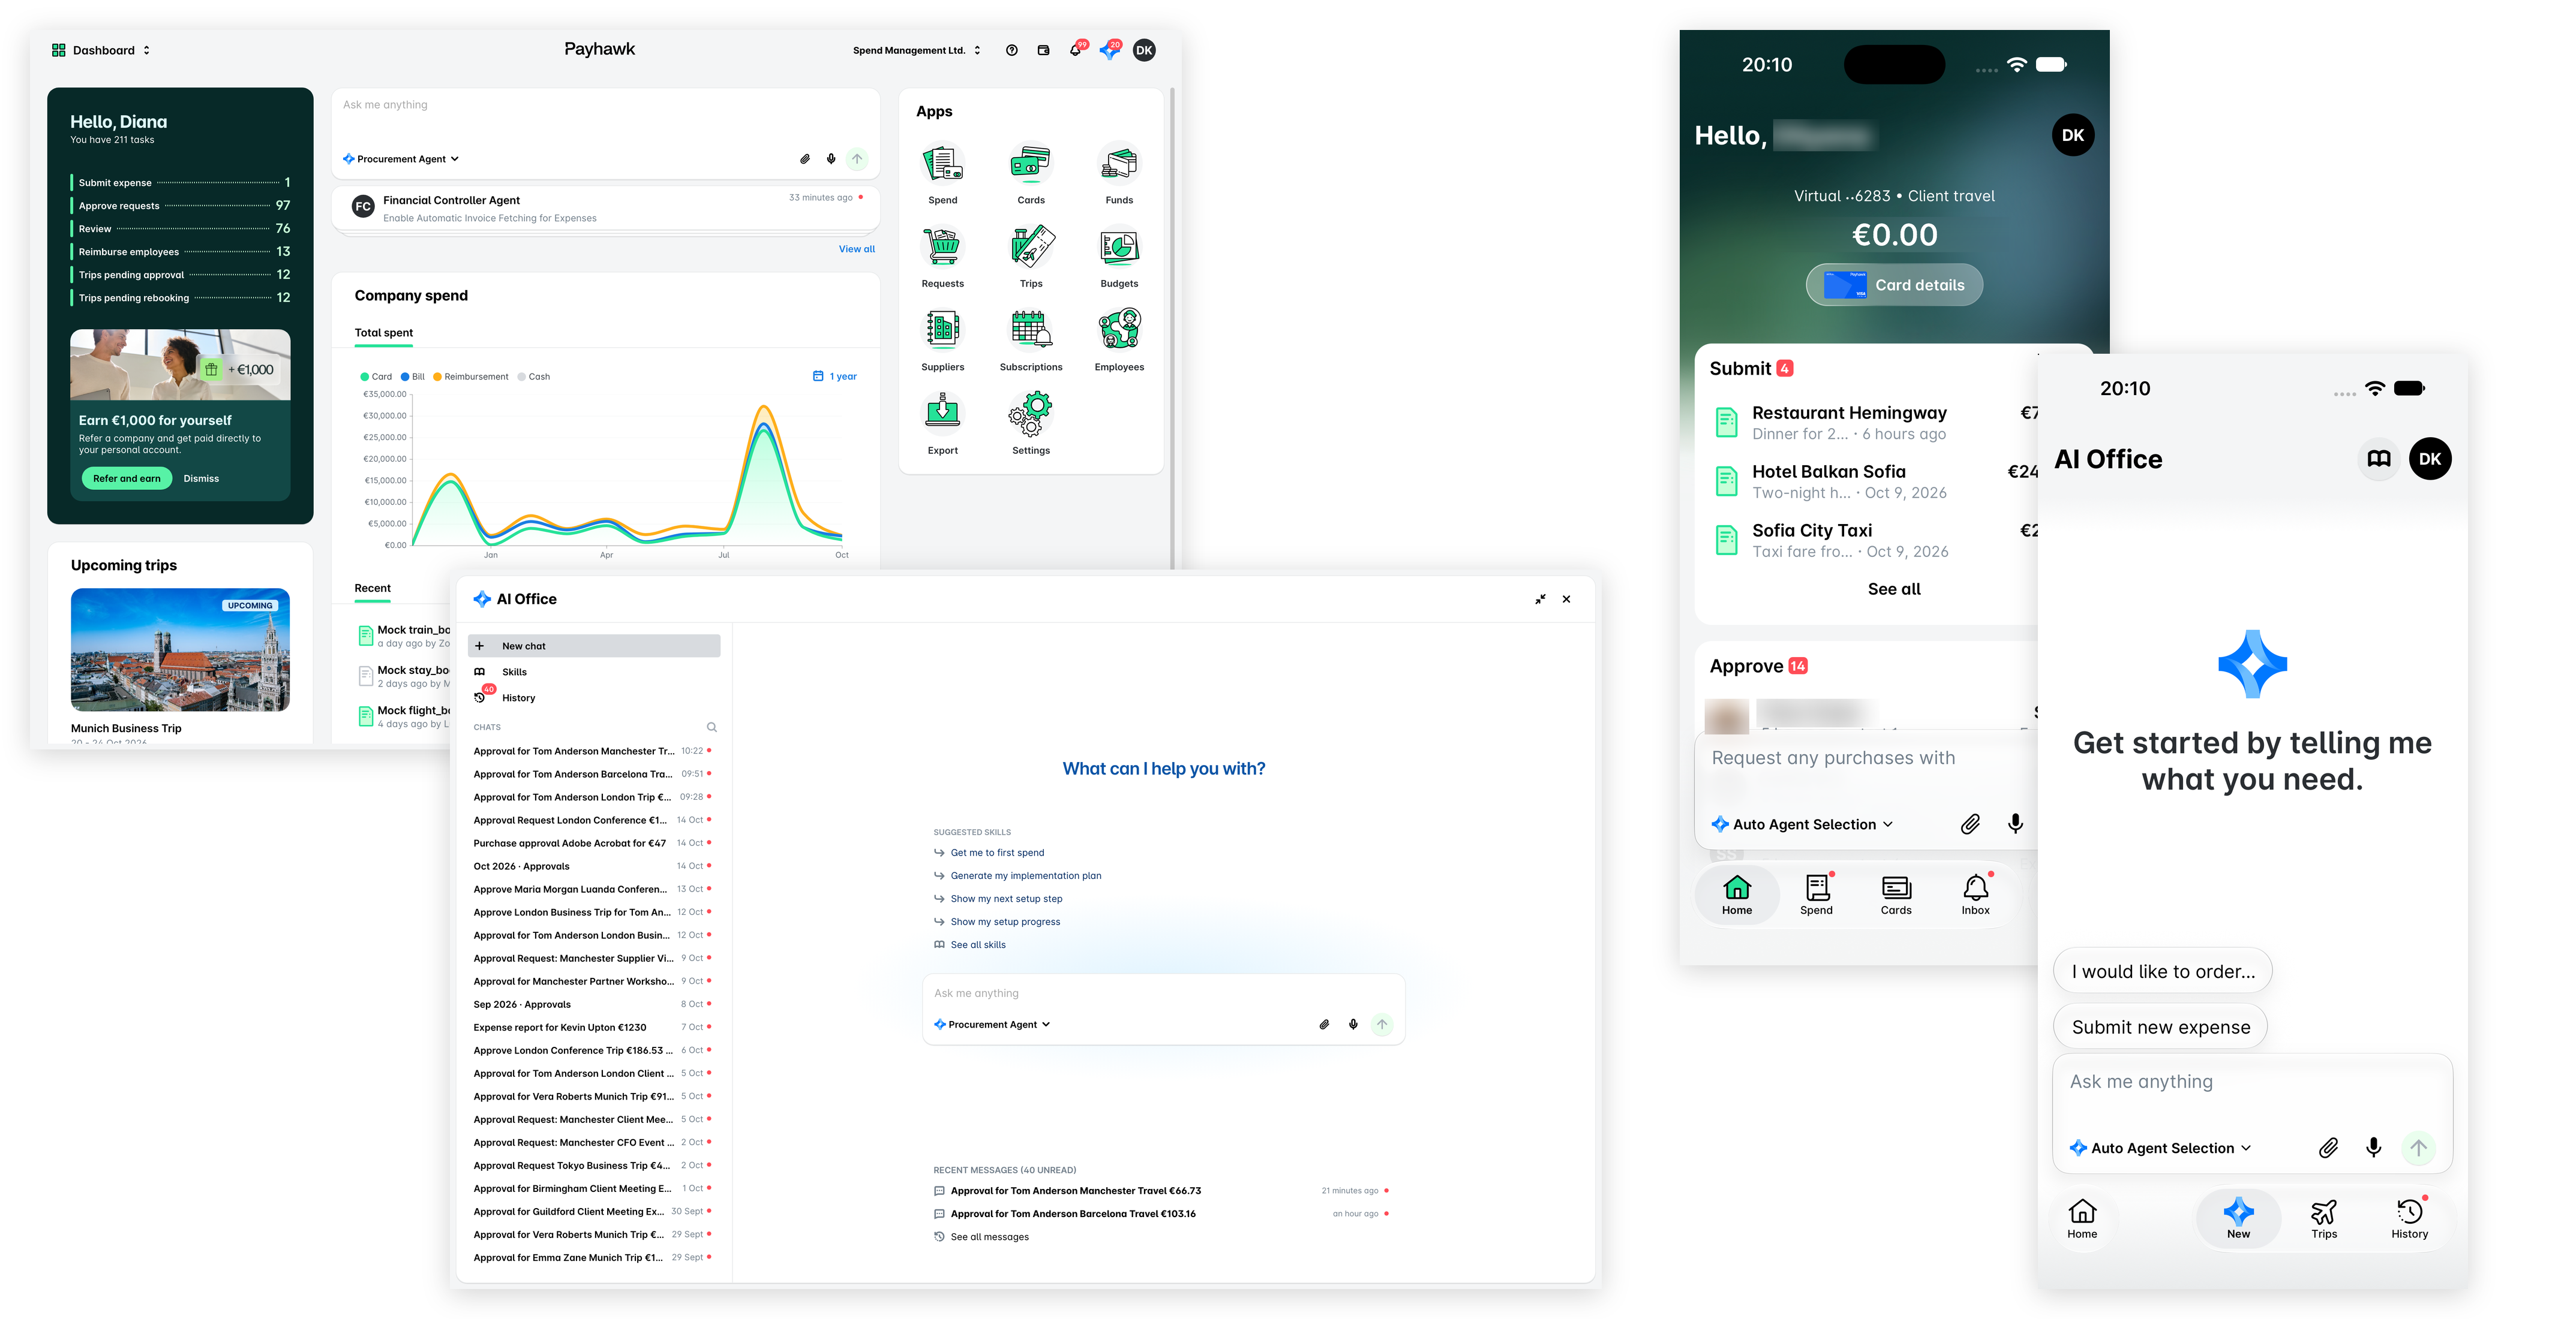Click 'Get me to first spend' skill
This screenshot has height=1319, width=2576.
(996, 853)
